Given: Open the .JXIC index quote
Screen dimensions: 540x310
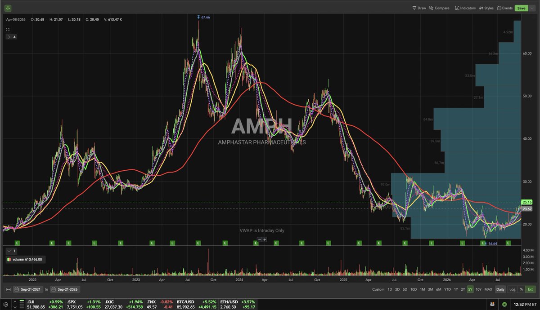Looking at the screenshot, I should tap(124, 304).
